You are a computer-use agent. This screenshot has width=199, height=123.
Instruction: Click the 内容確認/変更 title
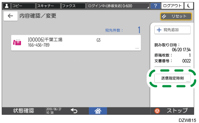point(38,16)
